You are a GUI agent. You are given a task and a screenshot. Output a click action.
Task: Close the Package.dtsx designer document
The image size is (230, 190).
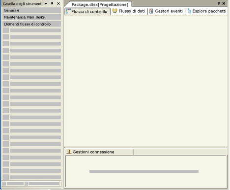pos(224,3)
